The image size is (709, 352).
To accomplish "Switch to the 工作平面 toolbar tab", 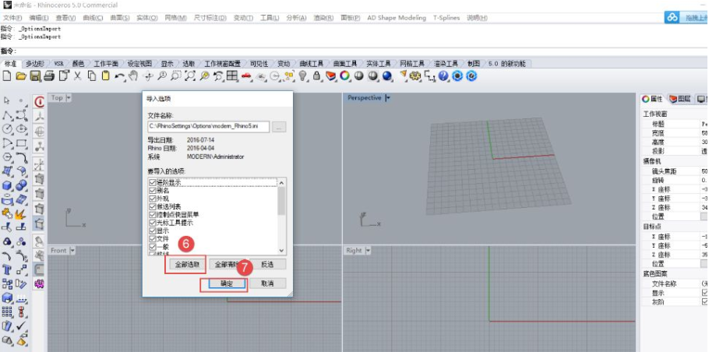I will [x=106, y=64].
